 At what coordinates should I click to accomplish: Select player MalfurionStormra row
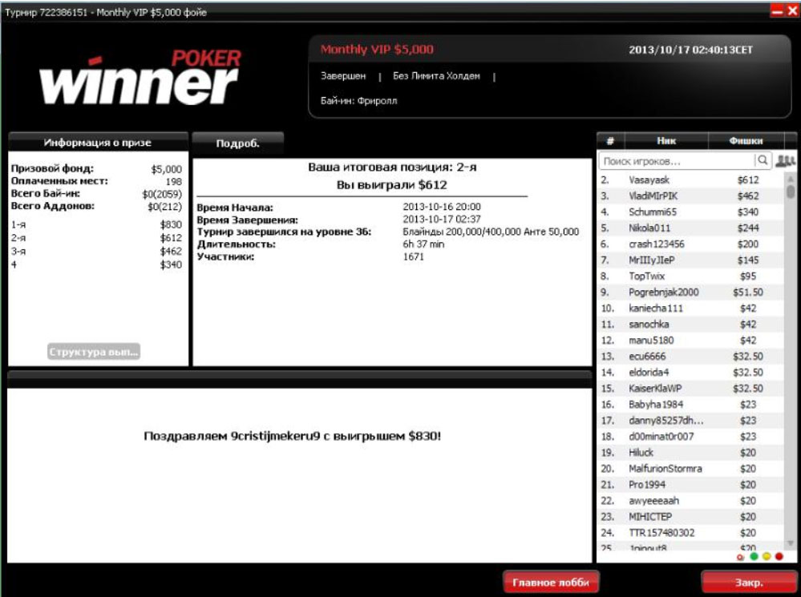[x=690, y=469]
